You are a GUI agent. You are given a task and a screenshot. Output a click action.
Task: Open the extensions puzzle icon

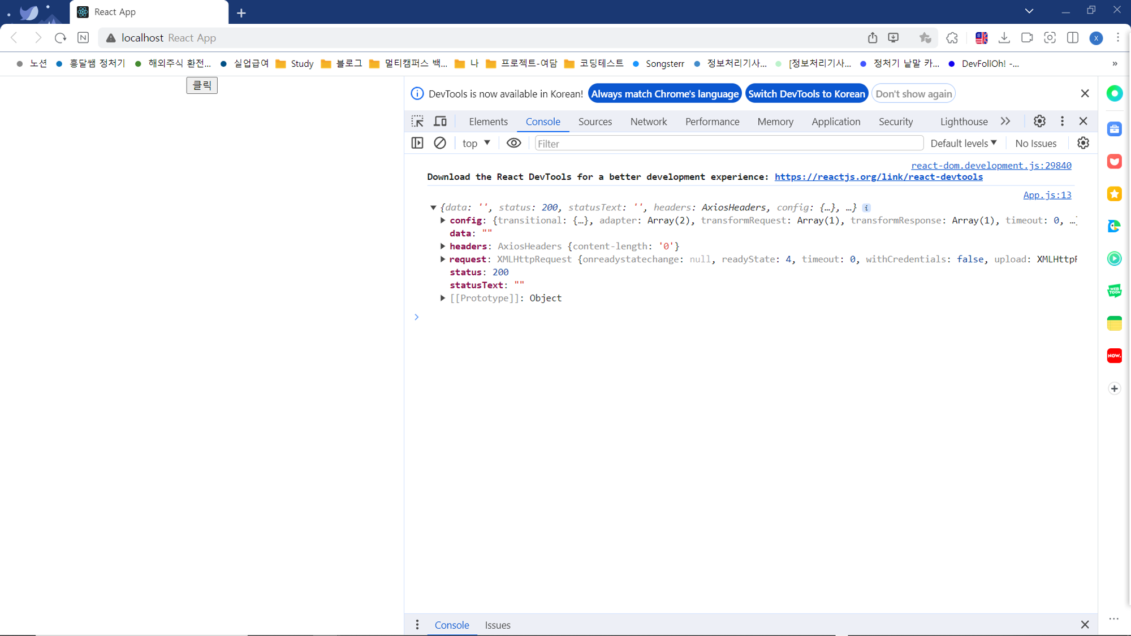[952, 38]
